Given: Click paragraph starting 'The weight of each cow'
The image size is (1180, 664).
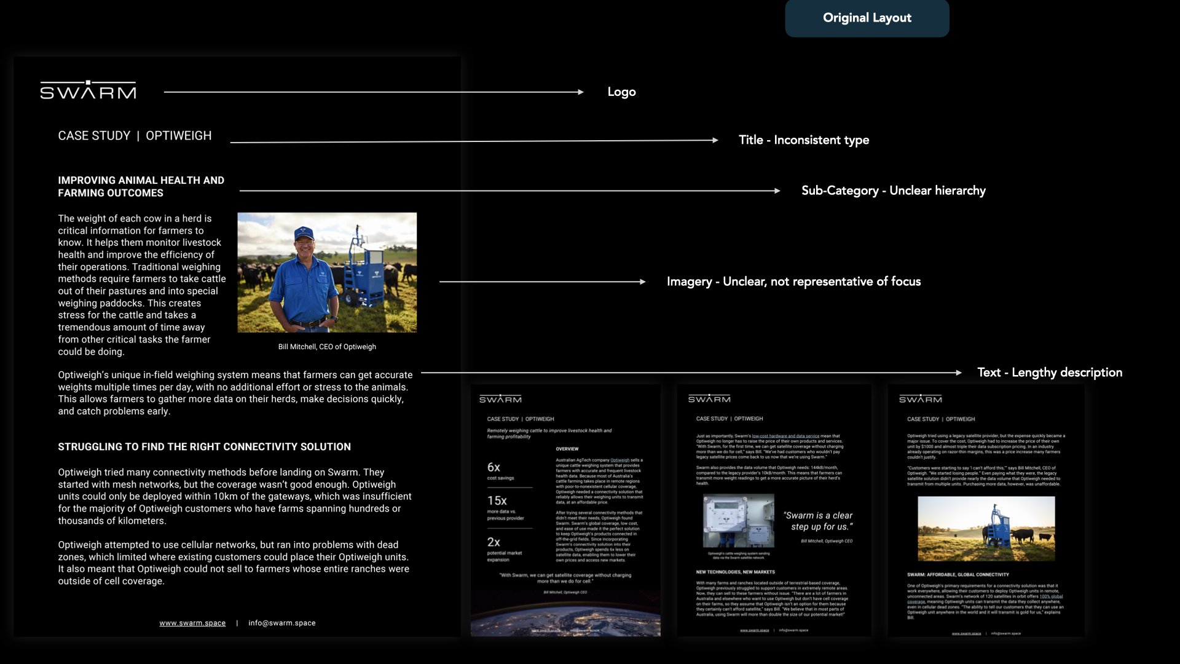Looking at the screenshot, I should pyautogui.click(x=142, y=285).
